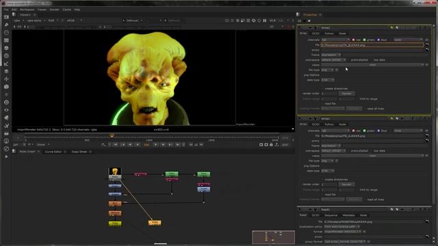Open the Merge nodes menu
438x246 pixels.
6,71
